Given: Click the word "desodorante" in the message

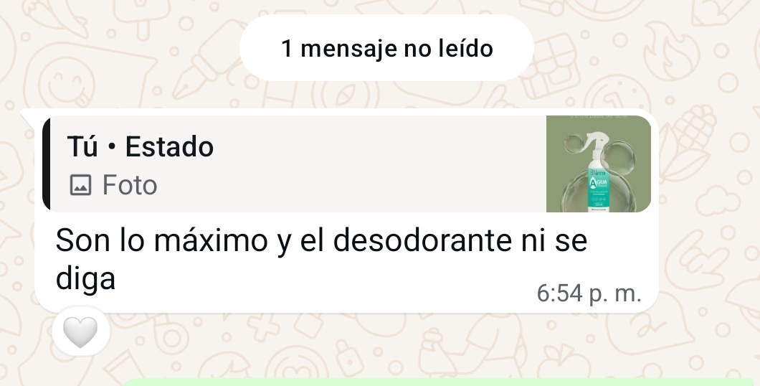Looking at the screenshot, I should 422,240.
